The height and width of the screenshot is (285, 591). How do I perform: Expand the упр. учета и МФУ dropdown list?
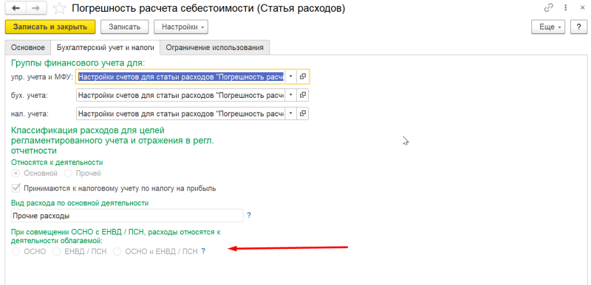tap(290, 77)
